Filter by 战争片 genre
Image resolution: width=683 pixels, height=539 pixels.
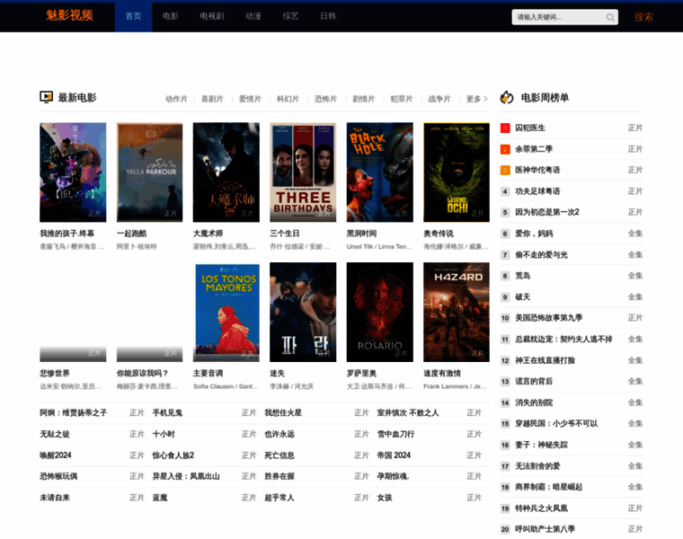point(439,99)
